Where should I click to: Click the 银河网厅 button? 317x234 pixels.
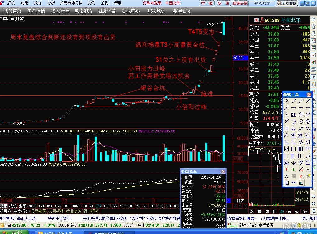click(262, 3)
